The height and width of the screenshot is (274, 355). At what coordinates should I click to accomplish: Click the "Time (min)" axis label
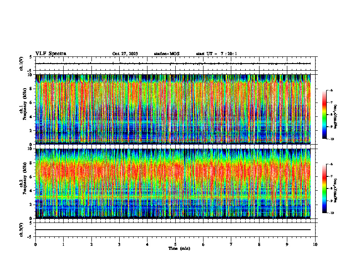(179, 248)
